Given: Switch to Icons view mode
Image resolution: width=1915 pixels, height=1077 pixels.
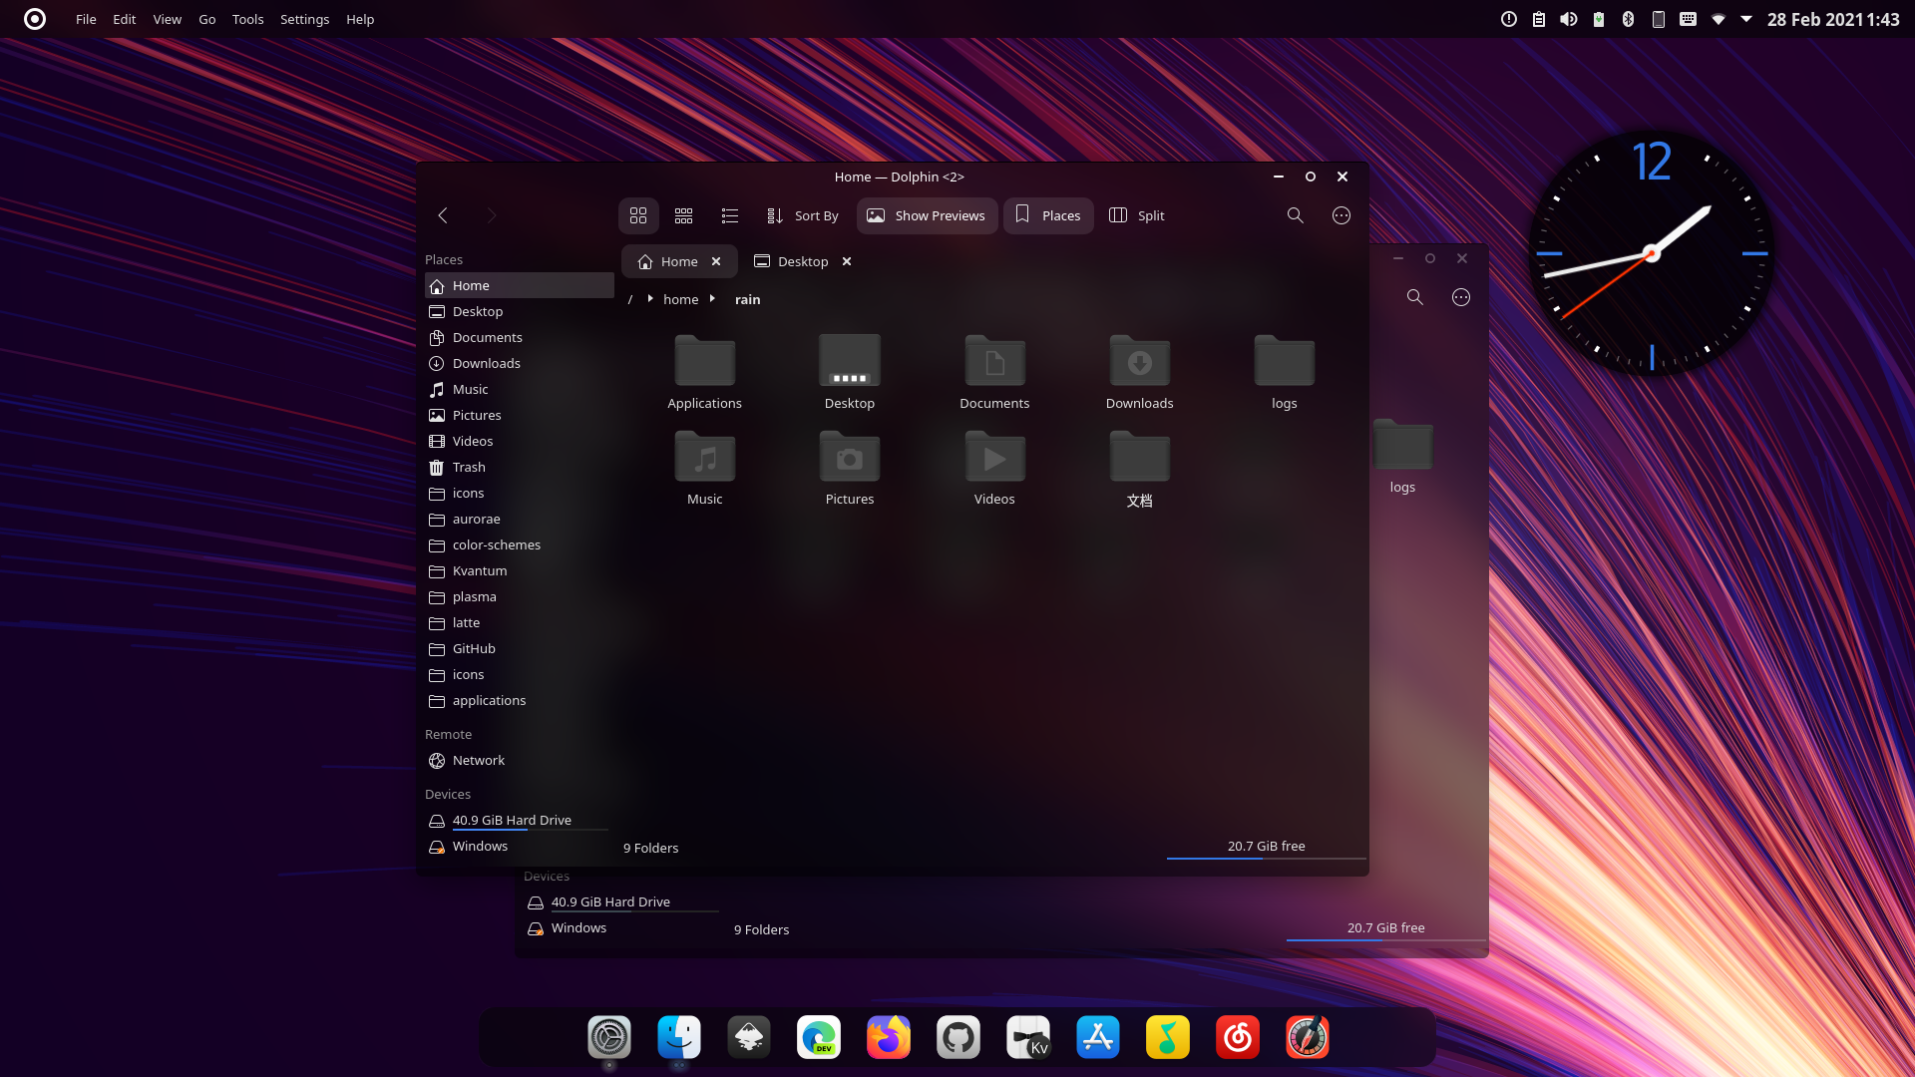Looking at the screenshot, I should 638,215.
